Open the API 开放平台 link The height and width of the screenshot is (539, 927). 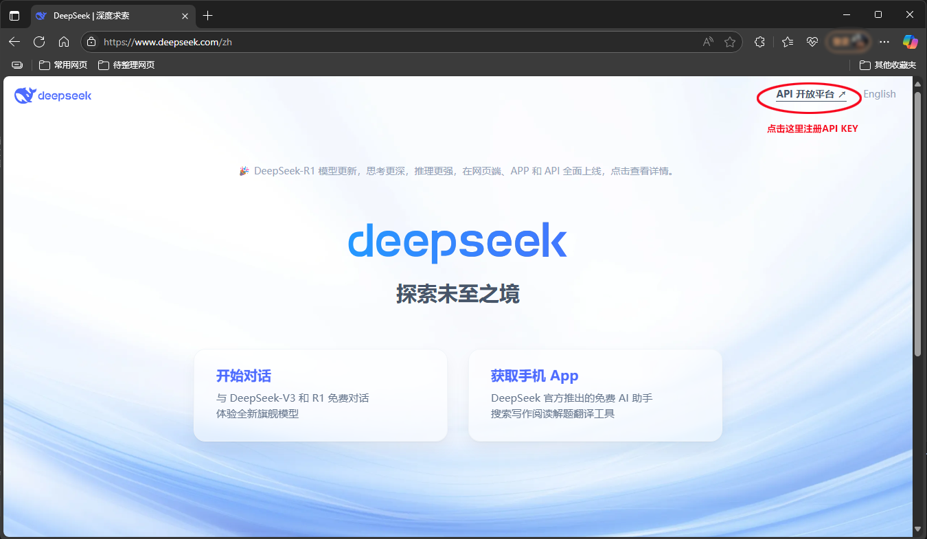811,95
